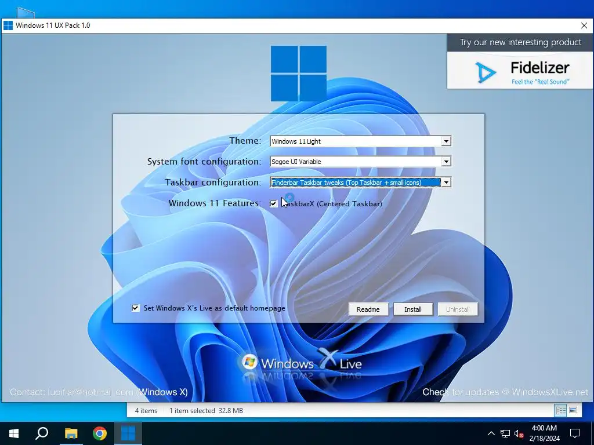Open Check for updates WindowsXLive.net link
Viewport: 594px width, 445px height.
click(x=505, y=392)
